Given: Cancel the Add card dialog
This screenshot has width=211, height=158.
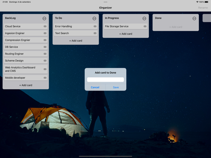Looking at the screenshot, I should click(x=95, y=87).
